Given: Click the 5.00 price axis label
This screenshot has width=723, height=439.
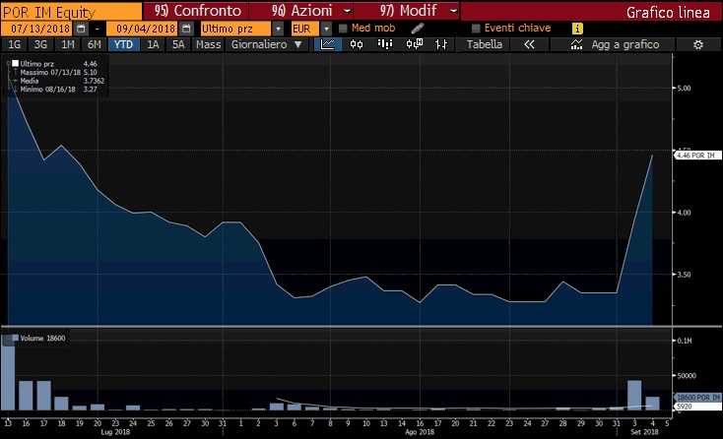Looking at the screenshot, I should [x=684, y=88].
